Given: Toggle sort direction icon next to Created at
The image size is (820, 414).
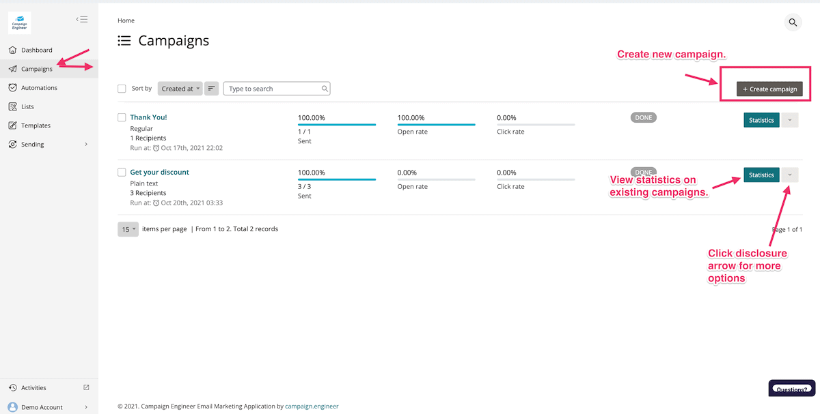Looking at the screenshot, I should point(212,89).
